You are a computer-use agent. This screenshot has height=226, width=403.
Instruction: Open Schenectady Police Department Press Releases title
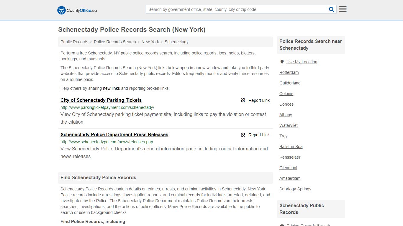(x=114, y=134)
